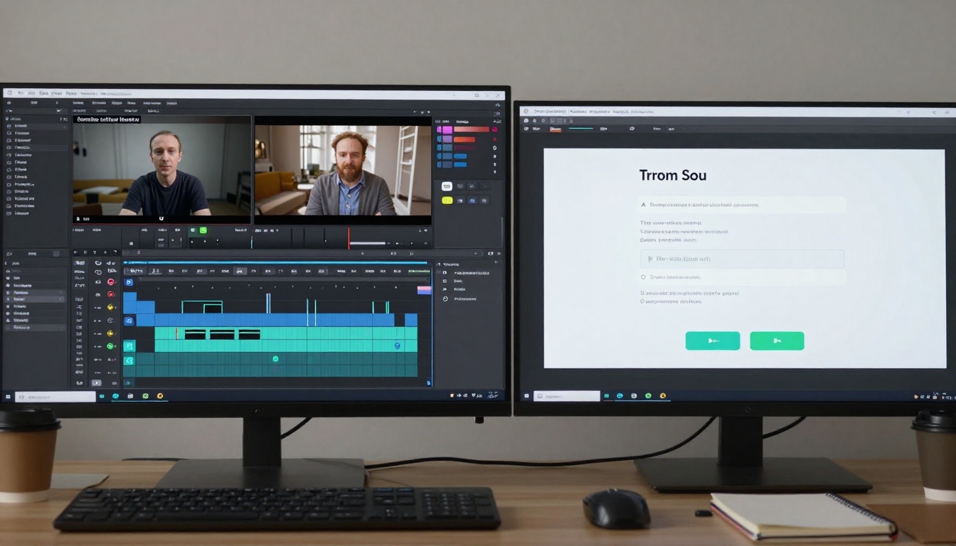Click the blue track icon at top of timeline
Viewport: 956px width, 546px height.
tap(129, 282)
